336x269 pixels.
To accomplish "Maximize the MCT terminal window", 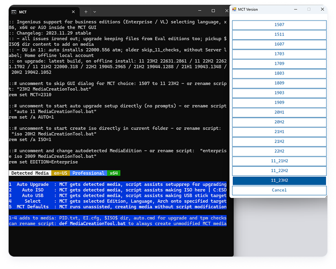I will click(213, 10).
